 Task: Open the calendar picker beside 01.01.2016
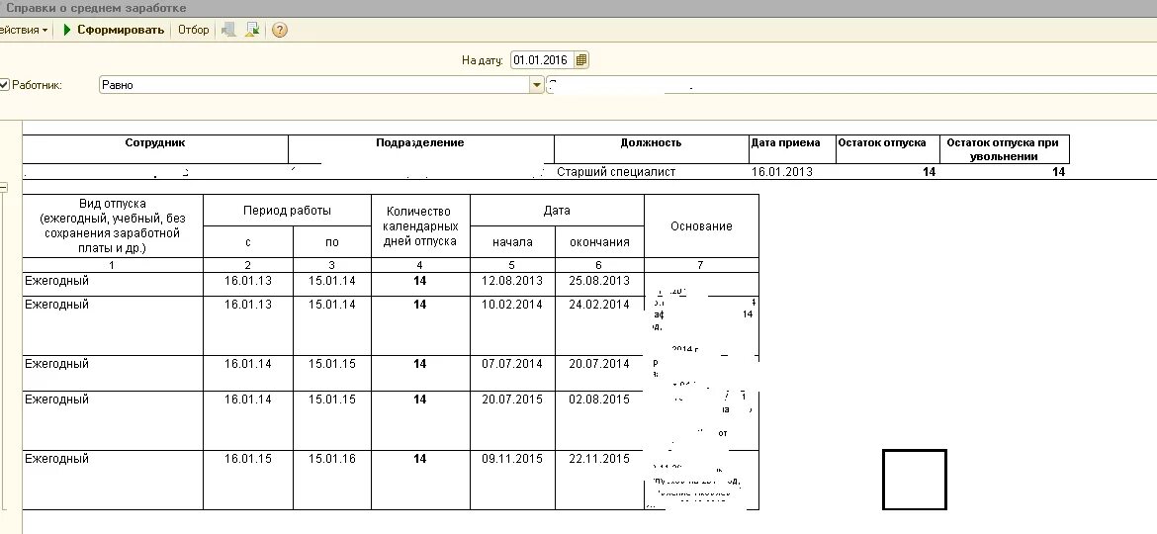click(x=581, y=60)
